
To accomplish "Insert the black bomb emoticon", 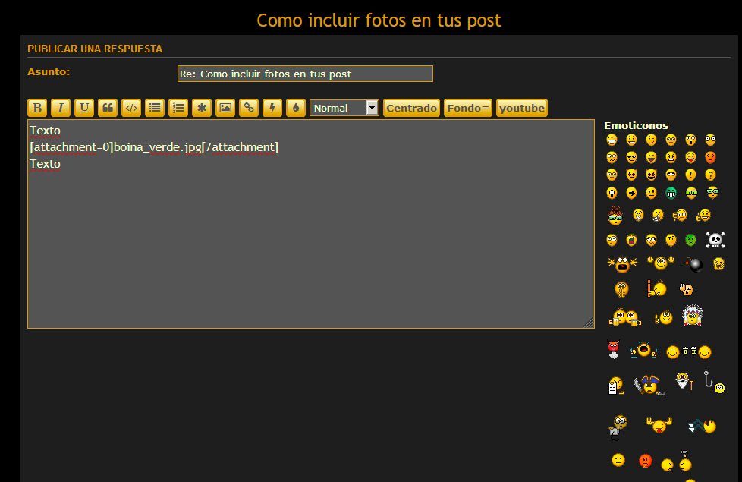I will 694,264.
